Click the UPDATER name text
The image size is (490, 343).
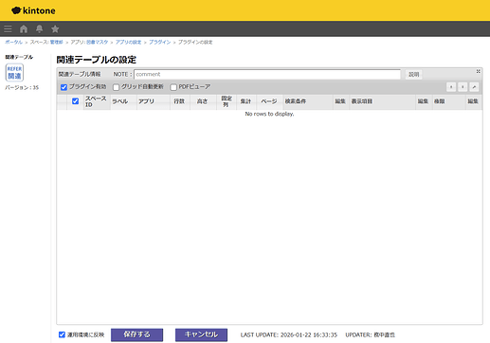tap(371, 334)
